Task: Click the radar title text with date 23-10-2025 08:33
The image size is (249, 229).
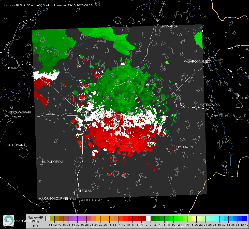Action: [48, 5]
